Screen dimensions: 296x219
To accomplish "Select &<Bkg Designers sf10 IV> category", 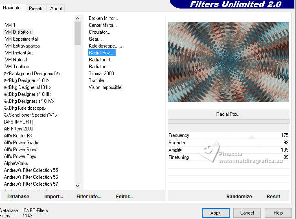I will [29, 101].
